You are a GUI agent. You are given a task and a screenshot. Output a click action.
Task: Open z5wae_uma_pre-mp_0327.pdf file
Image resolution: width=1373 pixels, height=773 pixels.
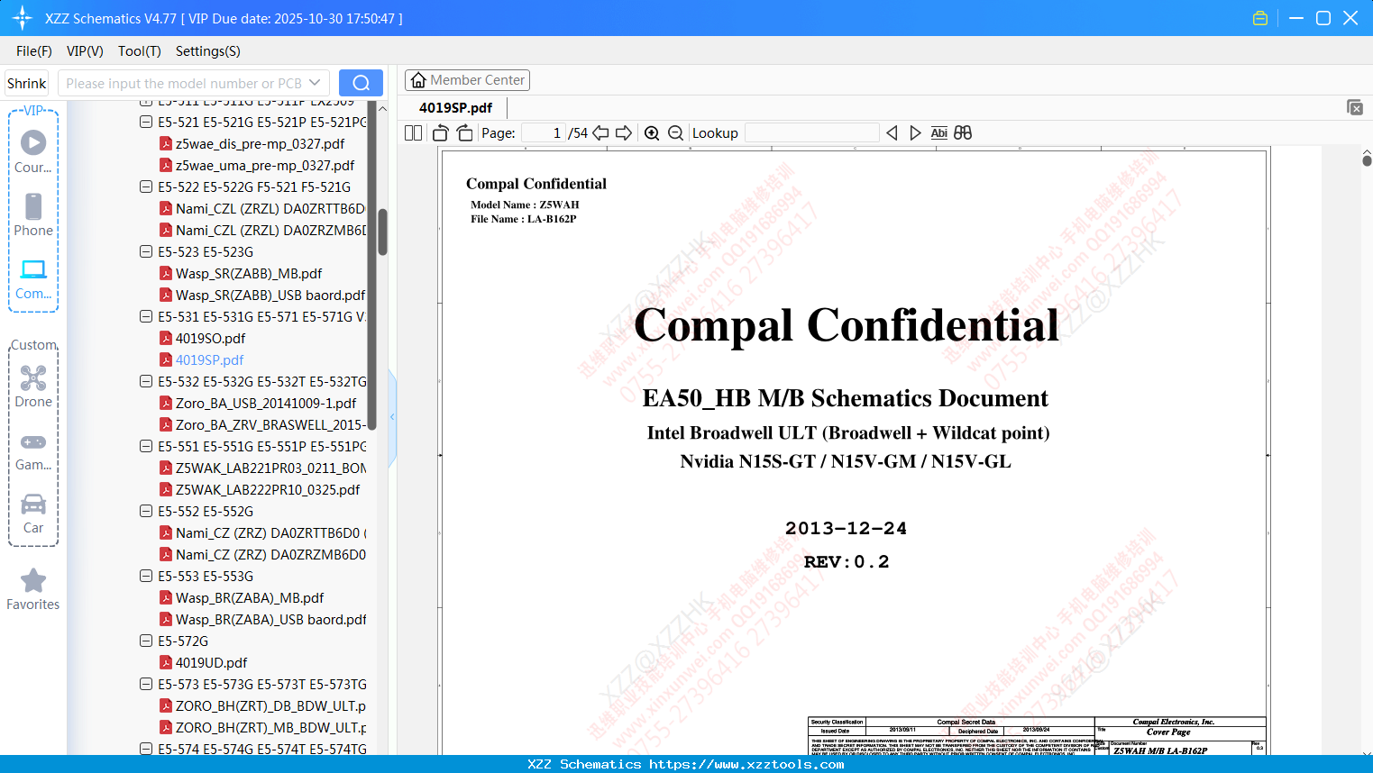(x=265, y=166)
